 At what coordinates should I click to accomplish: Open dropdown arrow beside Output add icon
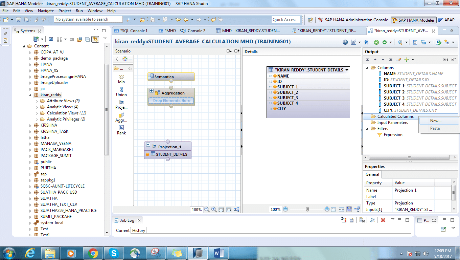tap(413, 60)
